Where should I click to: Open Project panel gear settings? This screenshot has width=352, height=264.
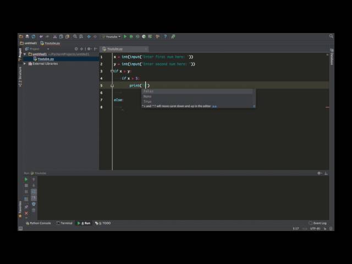pos(89,49)
